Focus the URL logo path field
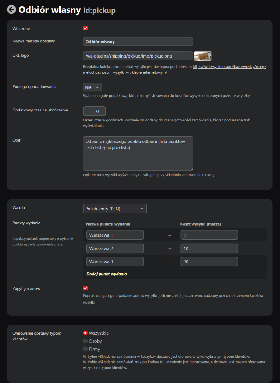This screenshot has height=383, width=280. (x=138, y=56)
